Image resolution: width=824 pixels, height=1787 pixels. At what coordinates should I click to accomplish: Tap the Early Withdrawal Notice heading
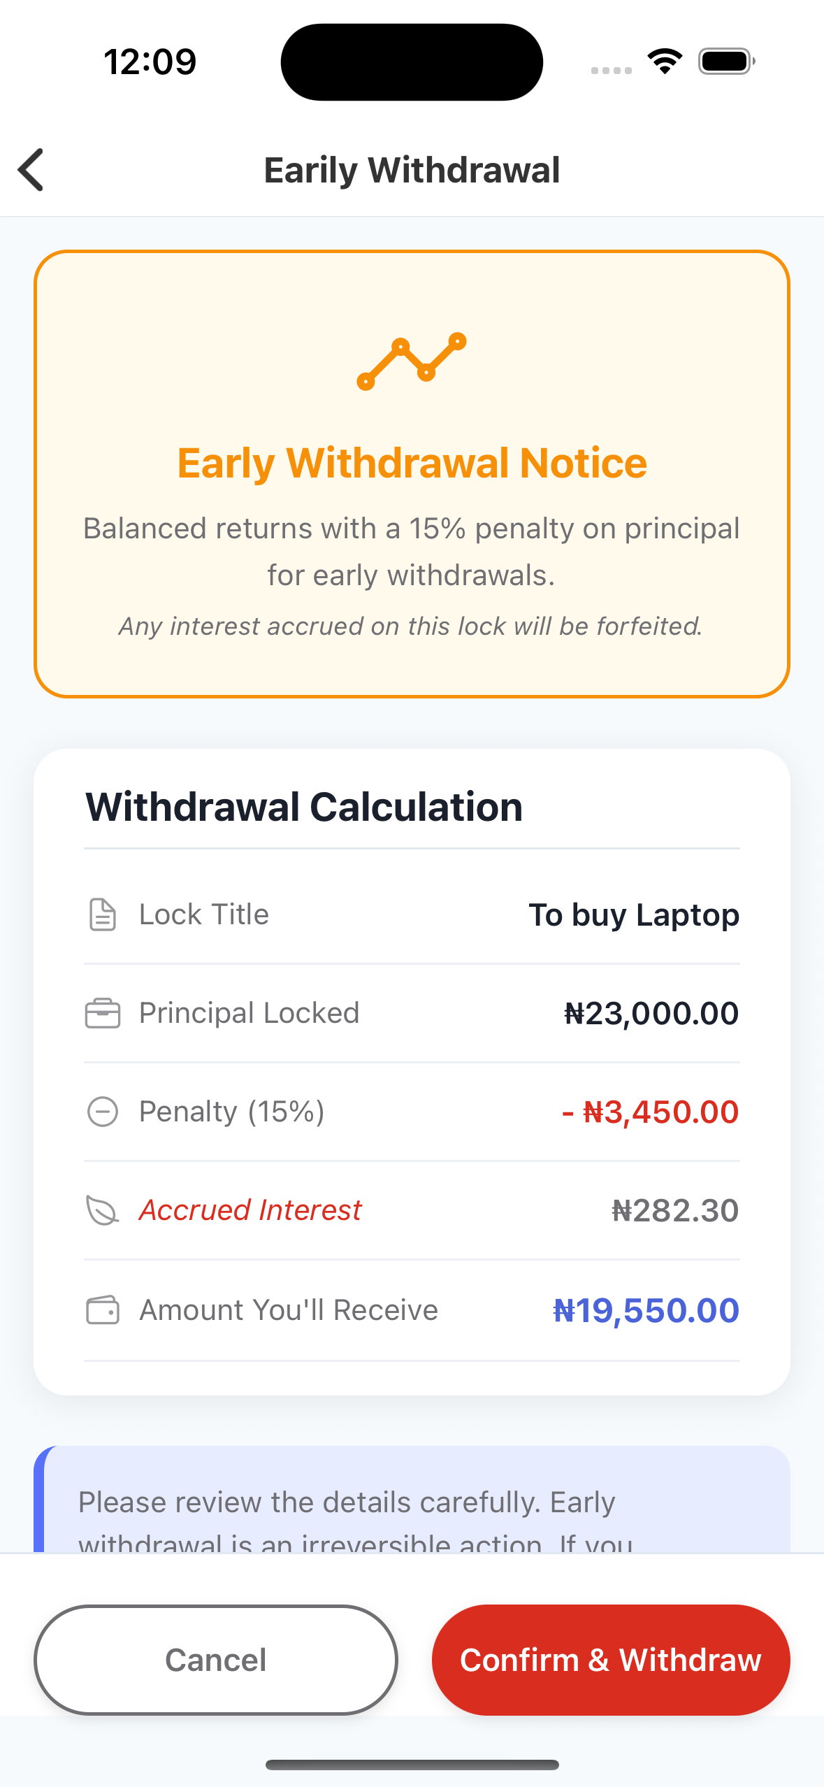[412, 463]
